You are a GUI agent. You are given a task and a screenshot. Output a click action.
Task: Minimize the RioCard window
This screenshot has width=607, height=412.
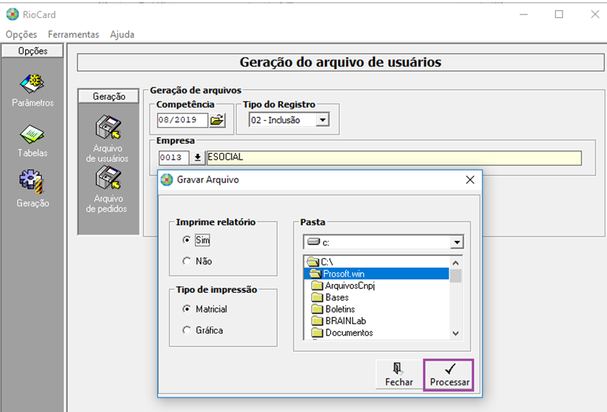[524, 14]
